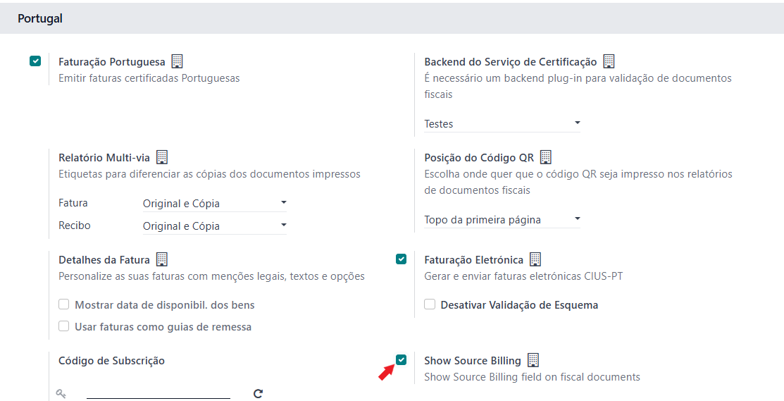Screen dimensions: 784x401
Task: Click building icon beside Faturação Portuguesa
Action: (x=178, y=61)
